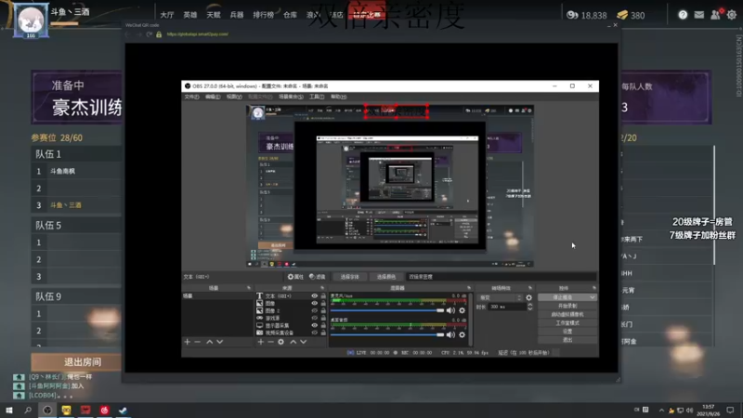Add a new scene with the plus icon
Image resolution: width=743 pixels, height=418 pixels.
(x=188, y=342)
